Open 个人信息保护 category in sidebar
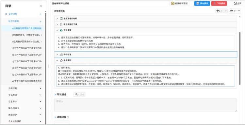This screenshot has height=125, width=245. click(x=25, y=121)
